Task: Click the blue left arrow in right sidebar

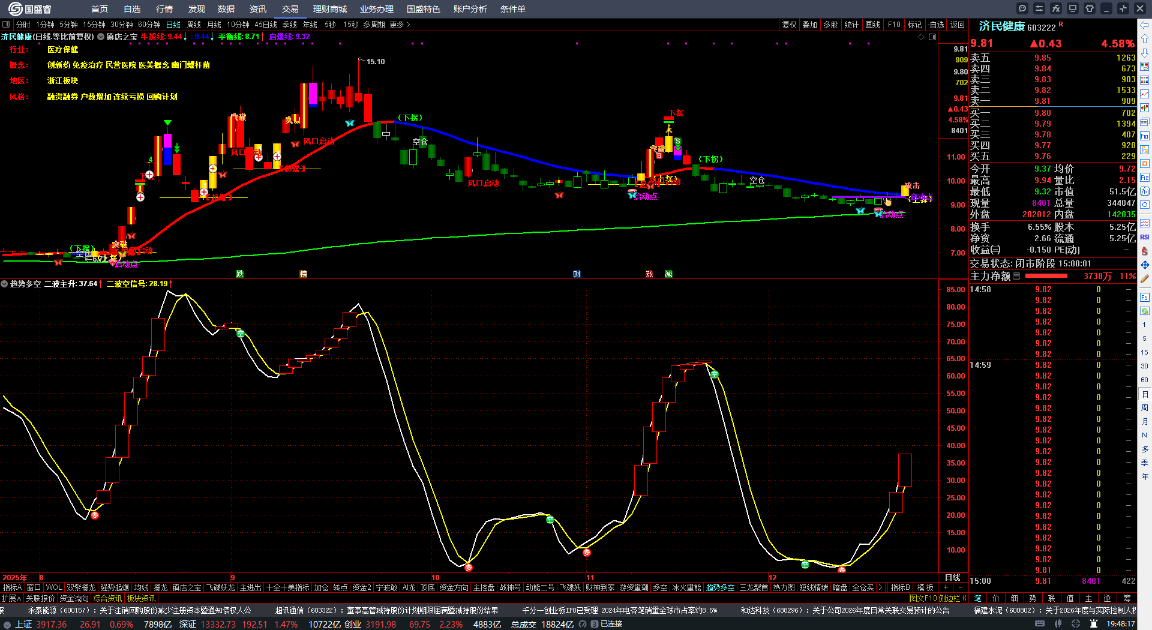Action: click(1145, 25)
